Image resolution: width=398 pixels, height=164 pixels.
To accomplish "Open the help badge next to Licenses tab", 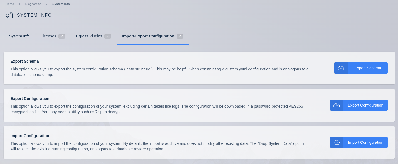I will (62, 36).
